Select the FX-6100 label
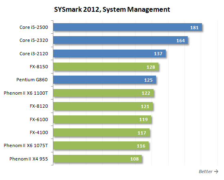The width and height of the screenshot is (224, 180). tap(39, 119)
